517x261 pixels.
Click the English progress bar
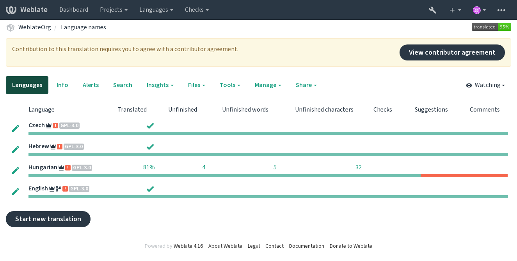(x=268, y=197)
